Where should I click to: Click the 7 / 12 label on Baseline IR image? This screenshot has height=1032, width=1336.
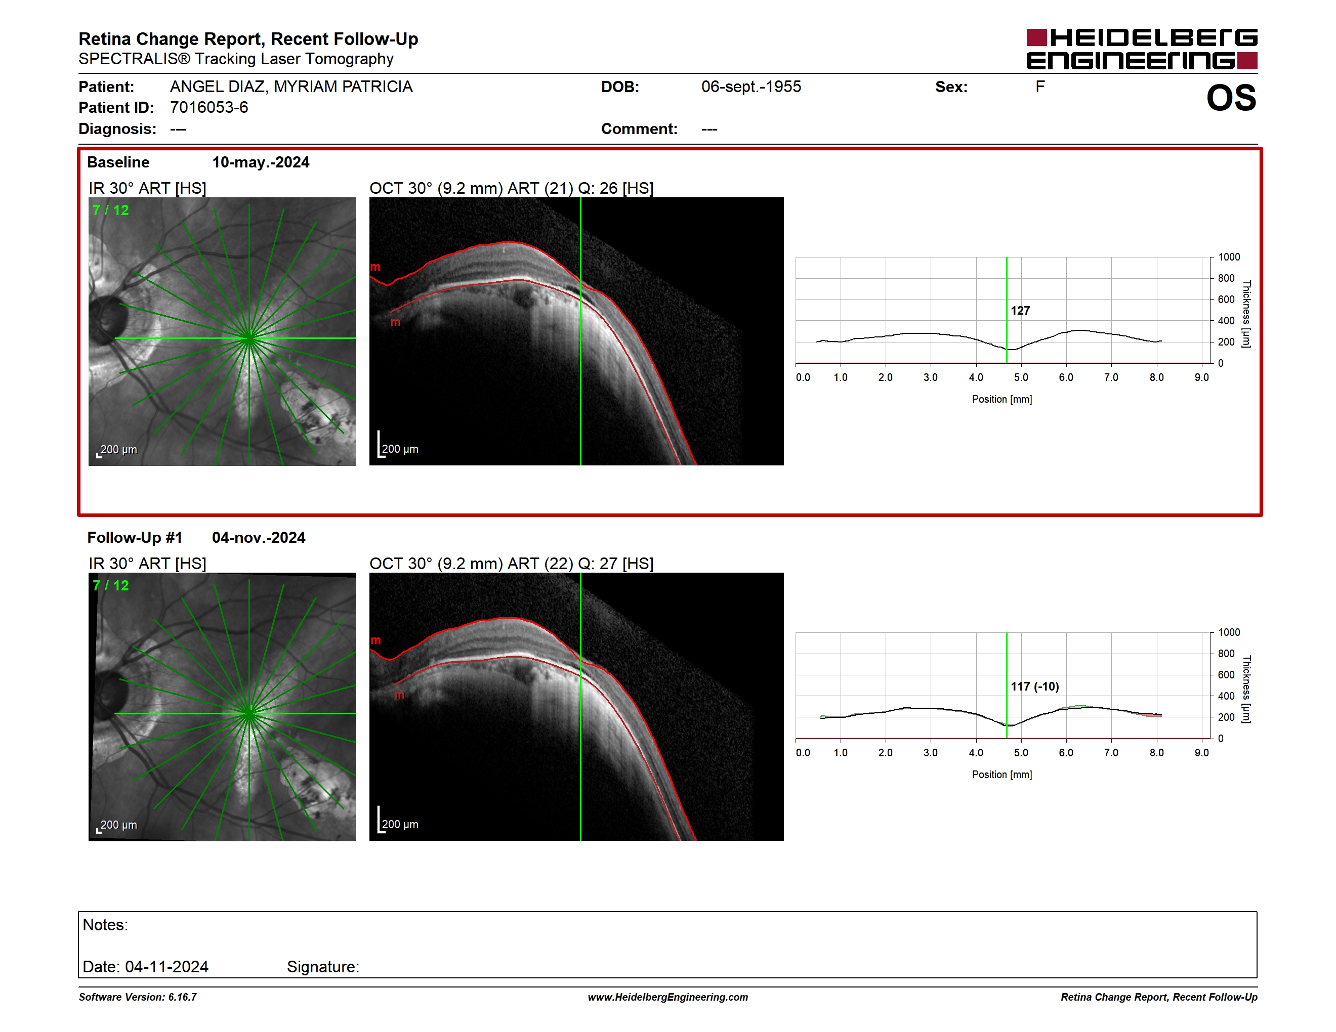click(111, 210)
